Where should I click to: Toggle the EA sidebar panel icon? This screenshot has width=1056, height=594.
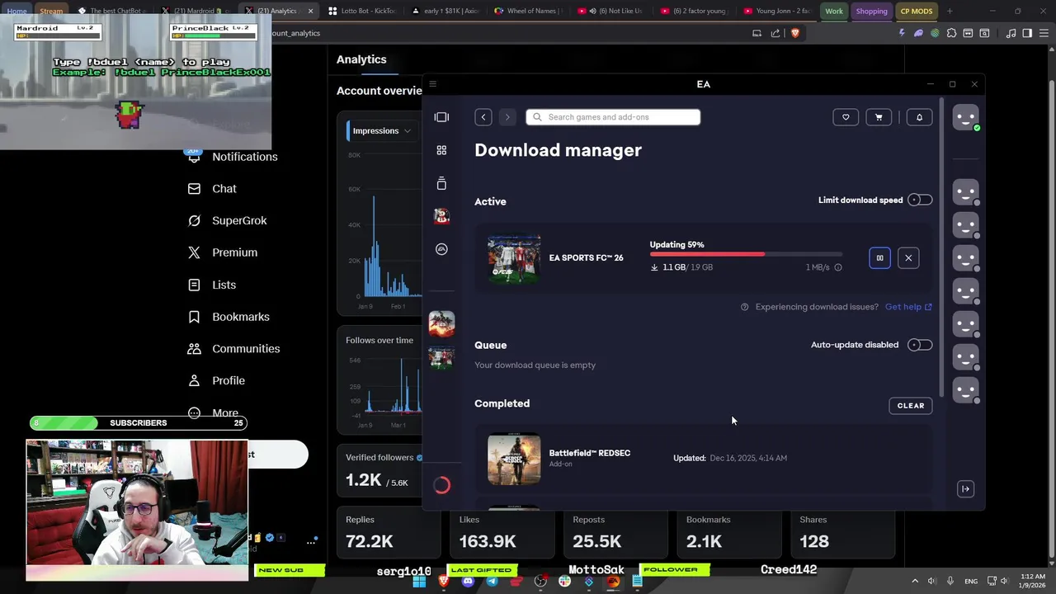[441, 117]
